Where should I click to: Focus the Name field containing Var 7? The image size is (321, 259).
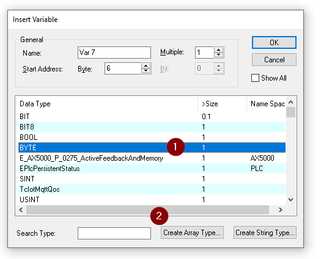point(114,53)
